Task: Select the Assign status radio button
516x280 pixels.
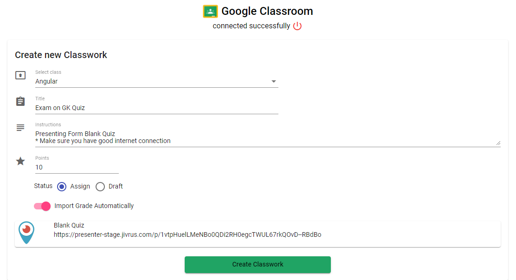Action: click(x=62, y=186)
